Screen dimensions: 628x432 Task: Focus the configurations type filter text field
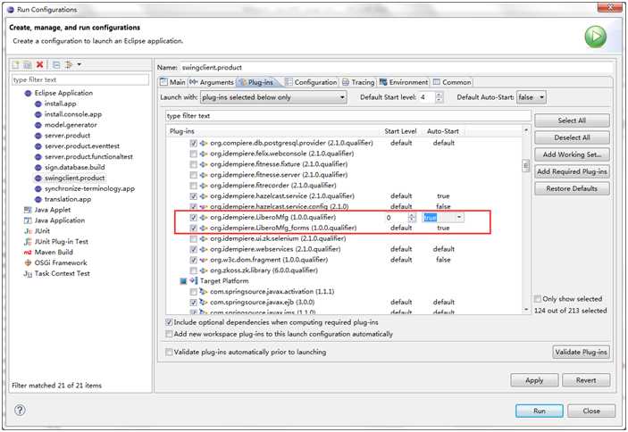point(80,79)
